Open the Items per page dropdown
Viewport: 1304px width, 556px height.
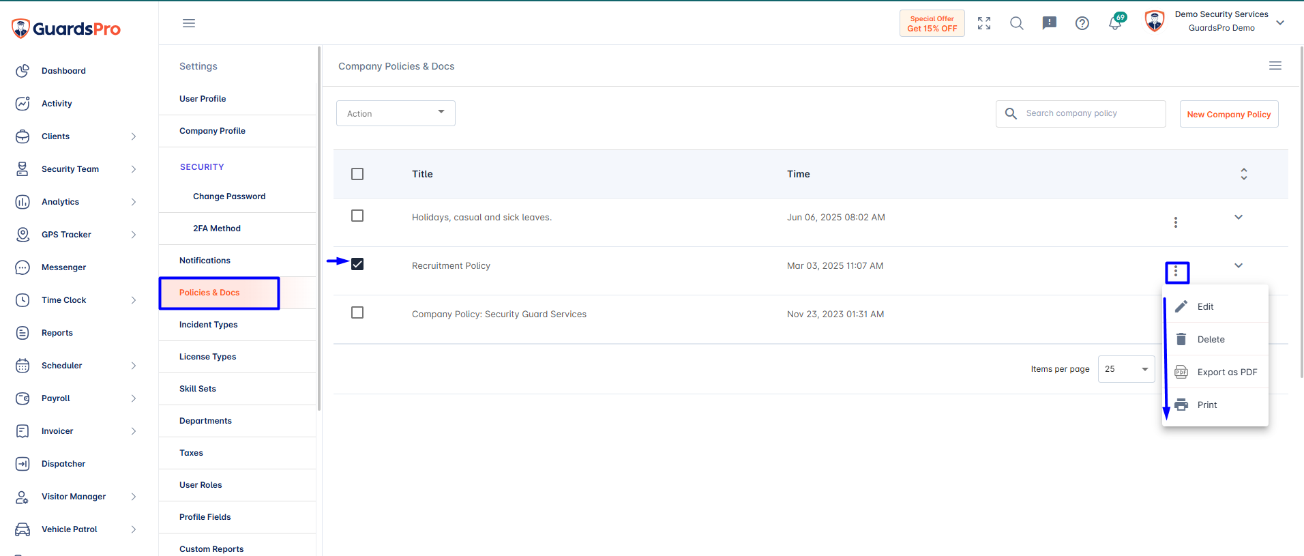pos(1127,369)
